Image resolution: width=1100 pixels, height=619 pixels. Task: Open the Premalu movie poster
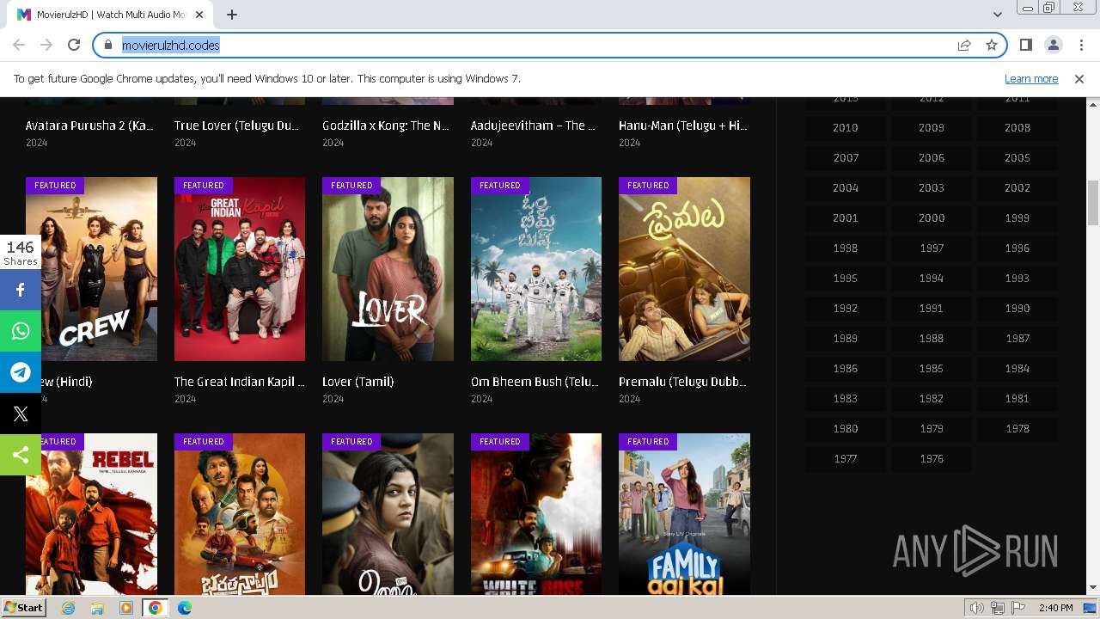click(x=684, y=269)
